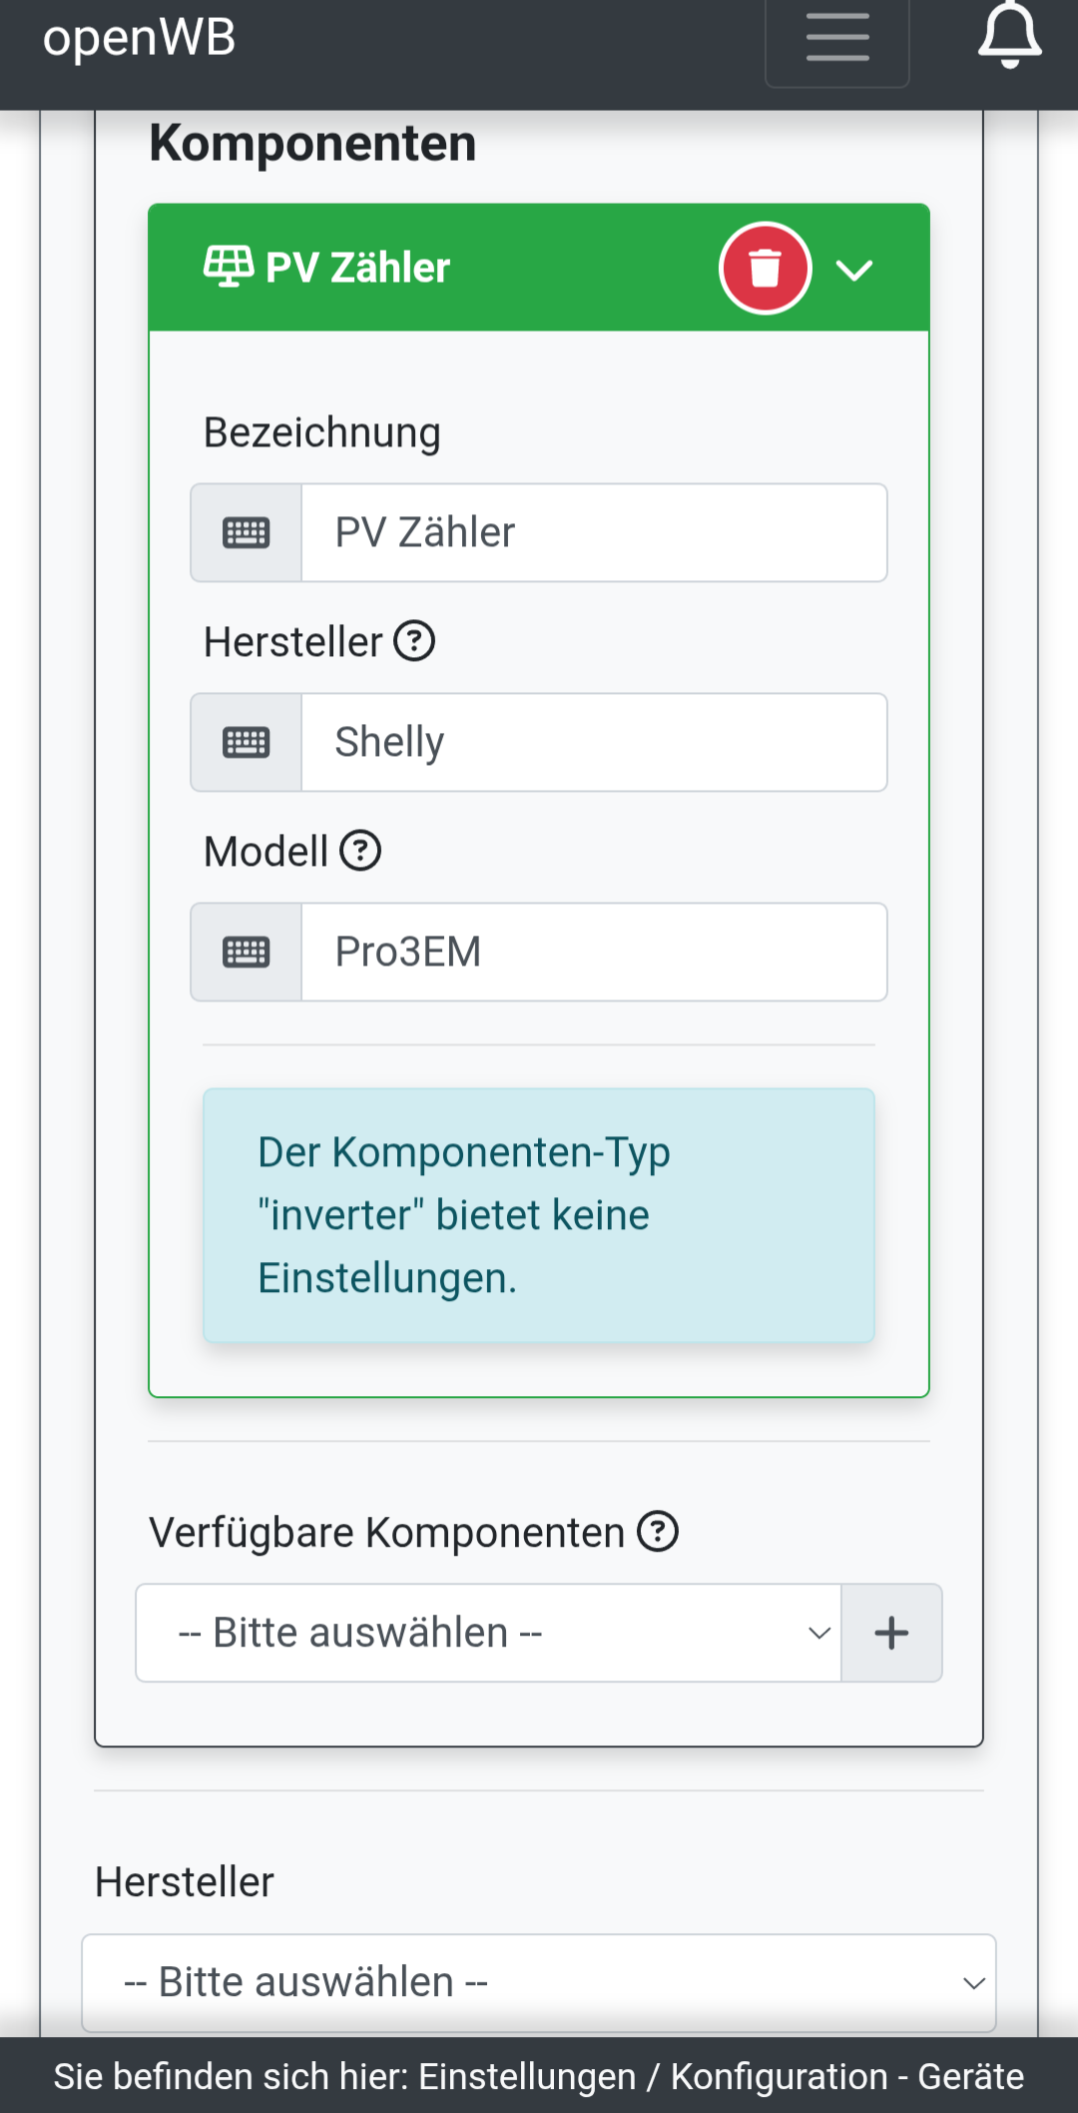Open the notifications bell icon
This screenshot has width=1078, height=2113.
coord(1009,36)
